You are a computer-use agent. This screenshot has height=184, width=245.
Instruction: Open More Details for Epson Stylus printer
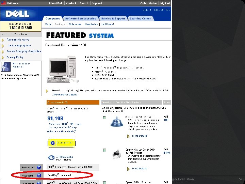coord(140,169)
